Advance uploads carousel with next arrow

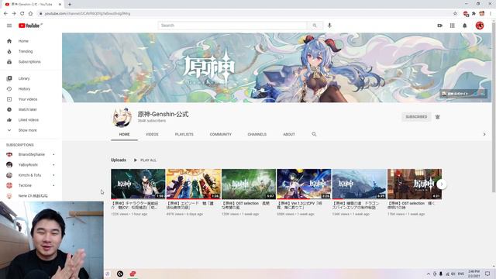tap(442, 184)
